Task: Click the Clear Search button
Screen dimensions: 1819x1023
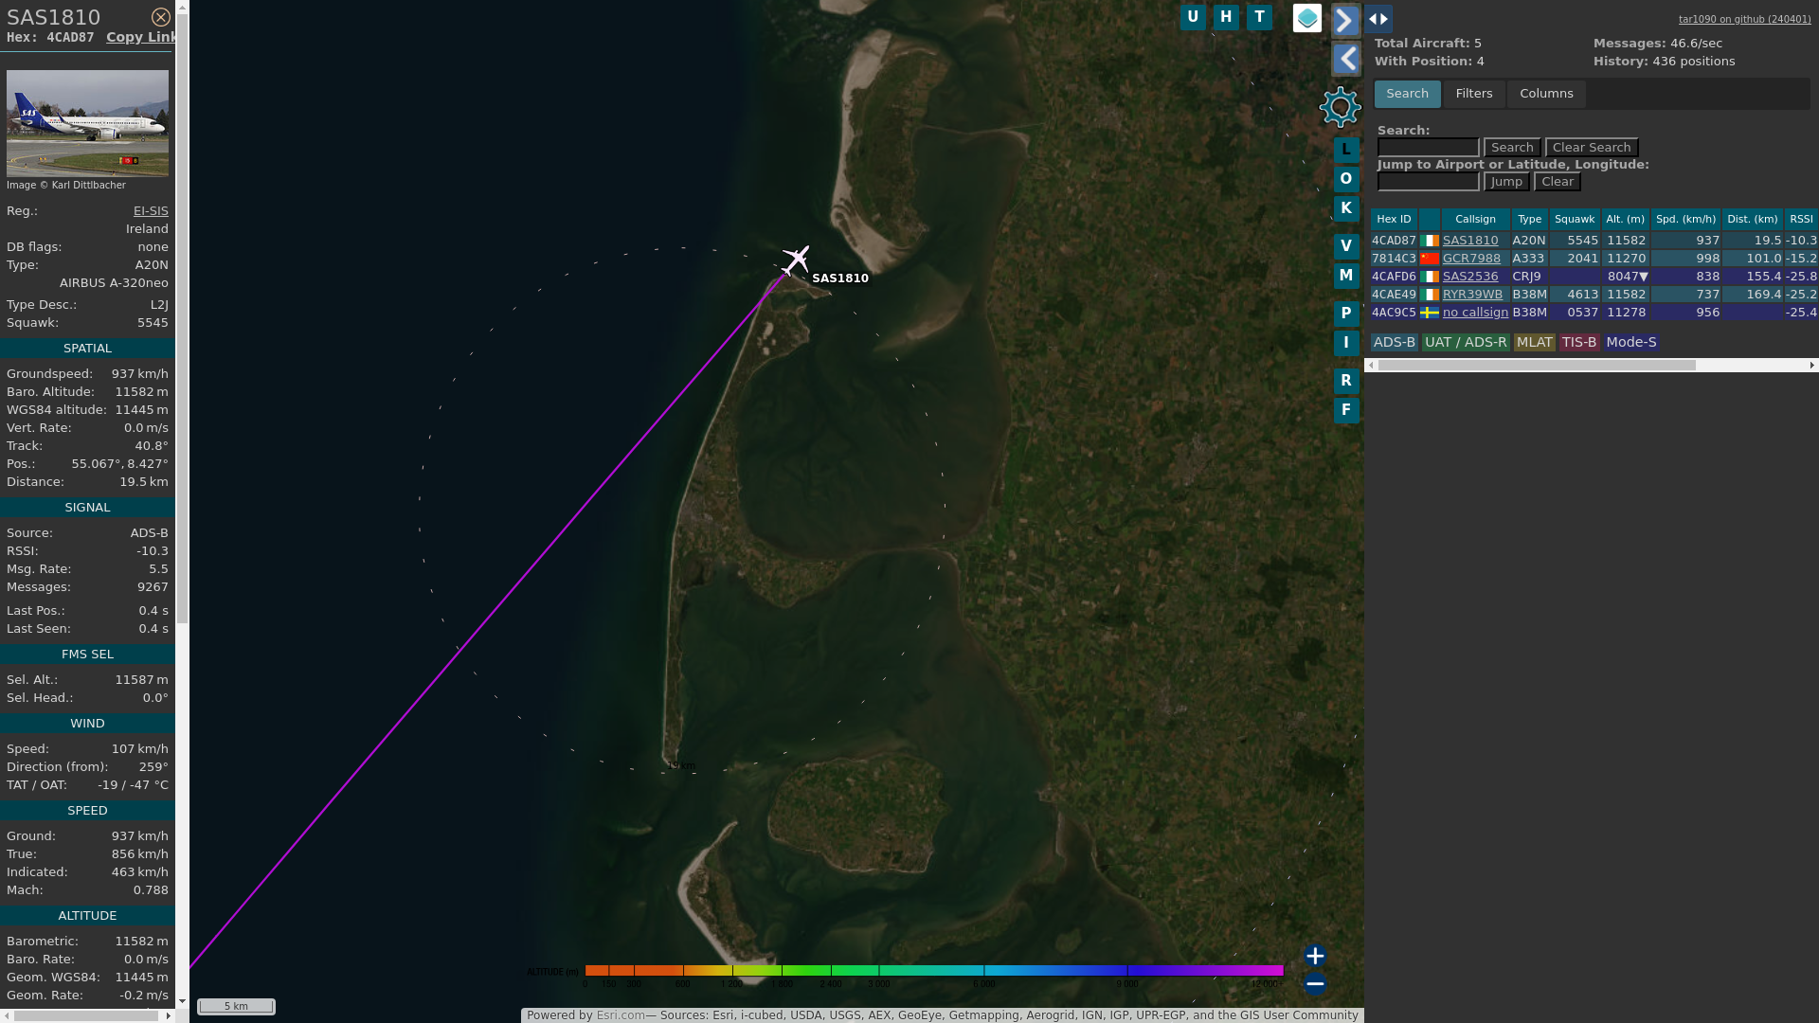Action: click(x=1592, y=148)
